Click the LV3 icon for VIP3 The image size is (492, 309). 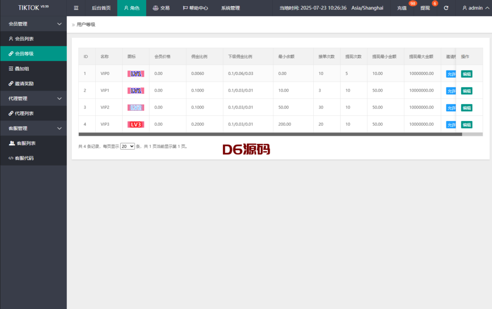(135, 124)
